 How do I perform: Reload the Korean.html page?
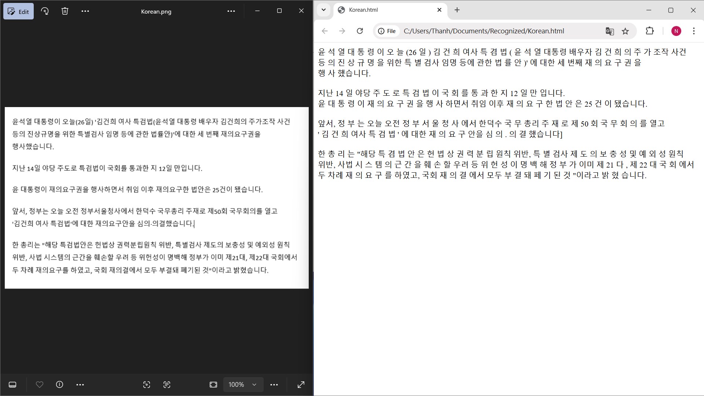coord(360,31)
